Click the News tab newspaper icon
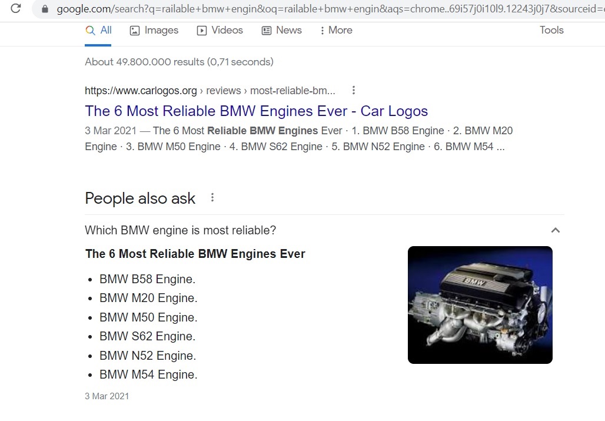The height and width of the screenshot is (421, 605). tap(266, 31)
